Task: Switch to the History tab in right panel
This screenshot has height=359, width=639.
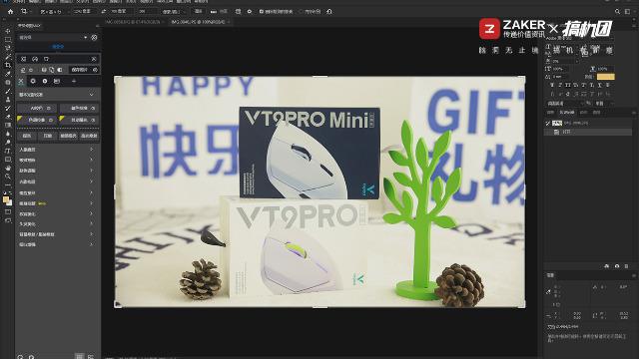Action: click(567, 113)
